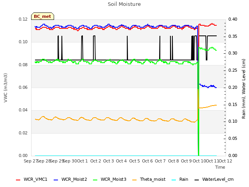Image resolution: width=249 pixels, height=187 pixels.
Task: Click the 0.15 right axis tick label
Action: (233, 105)
